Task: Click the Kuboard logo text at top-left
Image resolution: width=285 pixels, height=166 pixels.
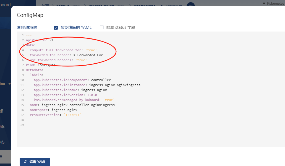Action: [6, 5]
